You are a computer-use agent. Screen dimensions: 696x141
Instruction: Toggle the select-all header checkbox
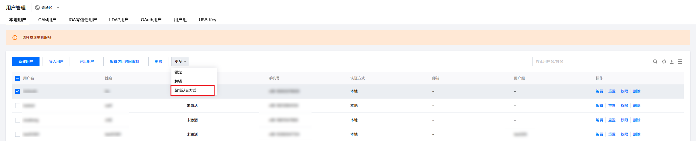pyautogui.click(x=18, y=78)
